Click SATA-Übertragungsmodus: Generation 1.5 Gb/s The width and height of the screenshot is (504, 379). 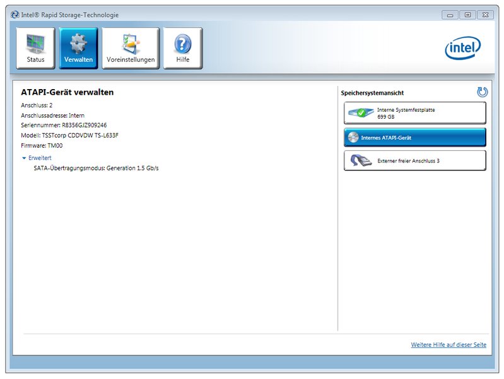pyautogui.click(x=96, y=168)
